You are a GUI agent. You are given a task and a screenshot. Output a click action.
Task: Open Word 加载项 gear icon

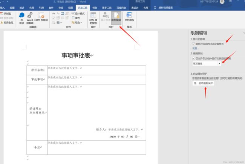point(30,15)
